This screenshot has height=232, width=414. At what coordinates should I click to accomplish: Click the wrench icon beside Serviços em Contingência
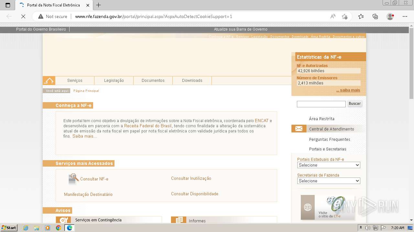(63, 220)
